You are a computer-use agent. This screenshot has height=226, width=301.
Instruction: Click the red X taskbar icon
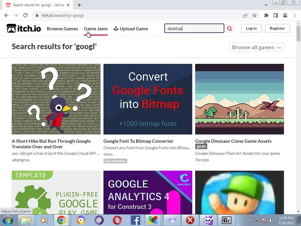pyautogui.click(x=190, y=220)
